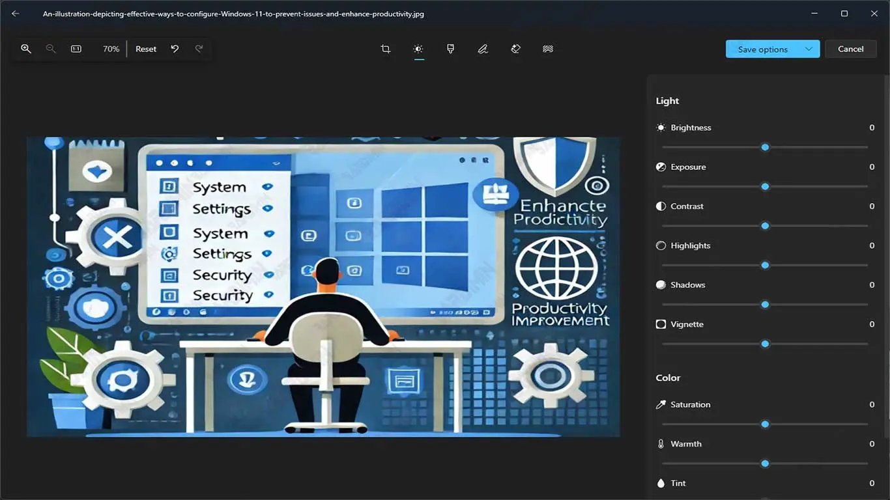Click the Reset button

(146, 49)
